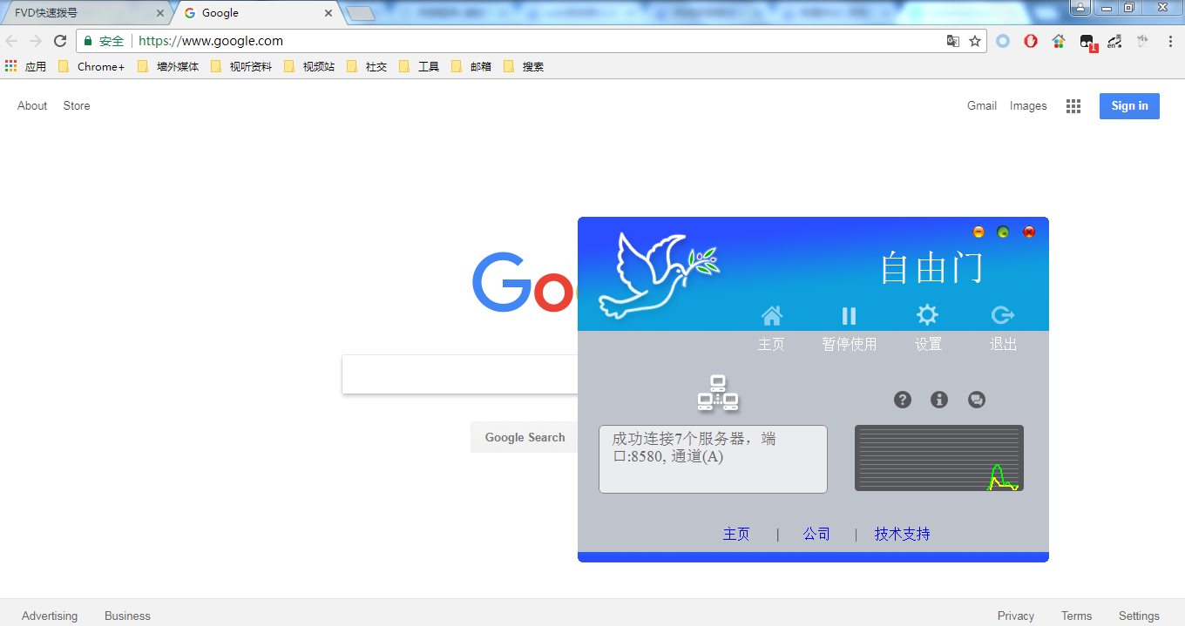Open the blue 主页 hyperlink in Freegate's footer
Image resolution: width=1185 pixels, height=626 pixels.
736,534
